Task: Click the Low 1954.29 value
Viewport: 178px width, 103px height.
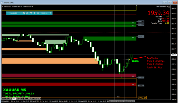Action: tap(165, 21)
